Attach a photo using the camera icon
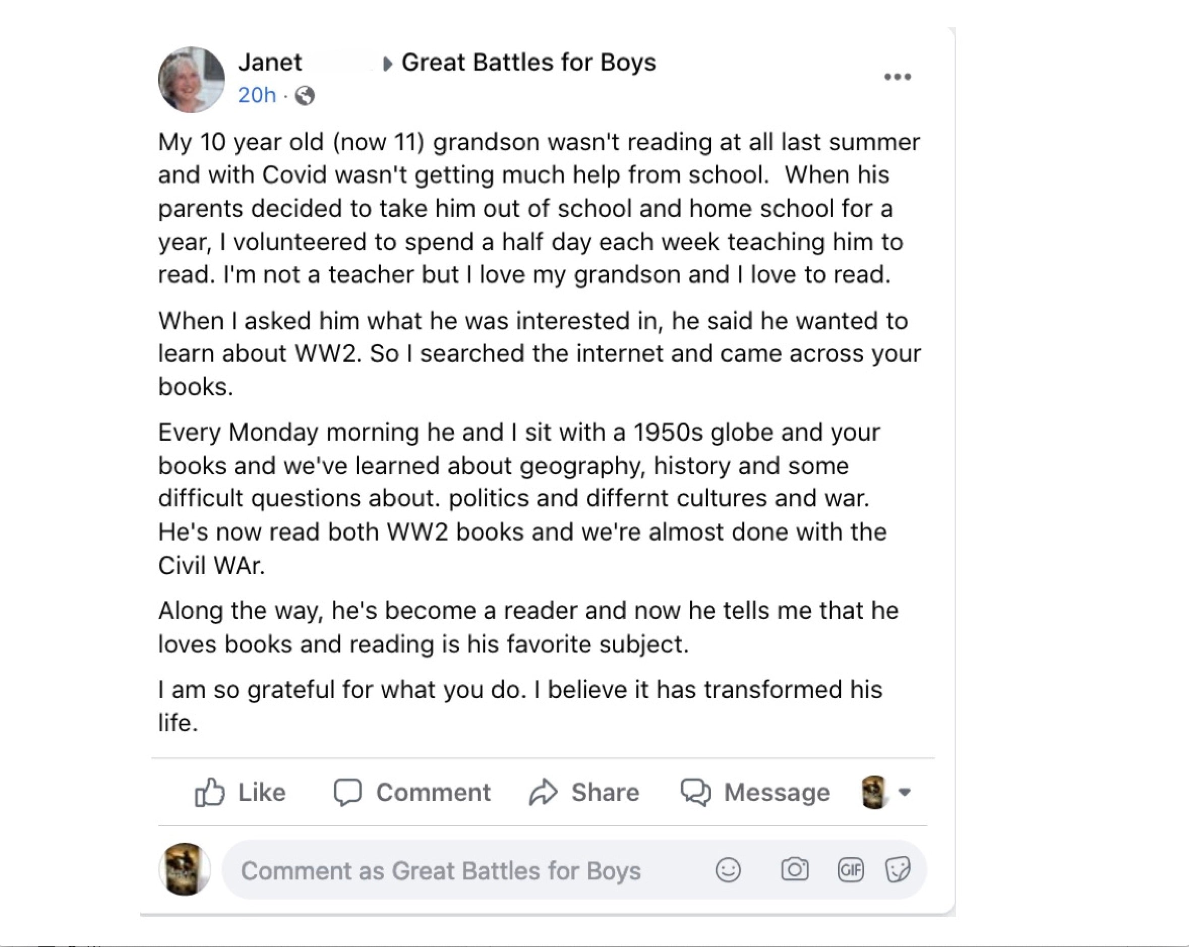Viewport: 1189px width, 947px height. point(794,870)
